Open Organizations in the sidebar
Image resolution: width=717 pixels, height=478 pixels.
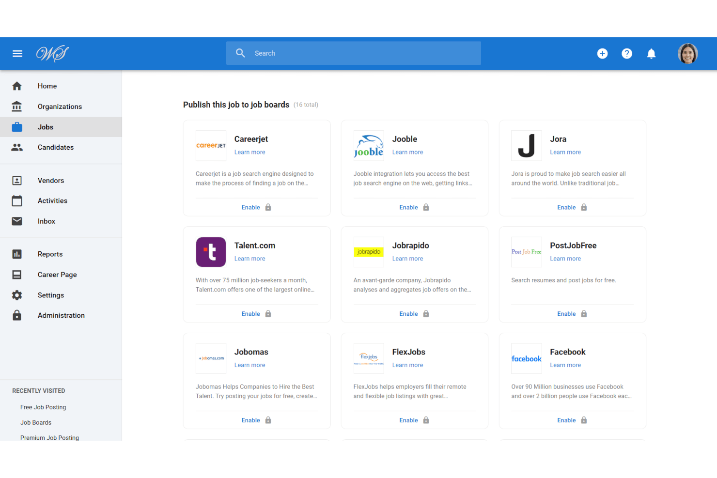pyautogui.click(x=61, y=107)
